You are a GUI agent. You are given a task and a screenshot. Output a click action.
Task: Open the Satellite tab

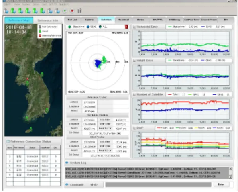(89, 20)
